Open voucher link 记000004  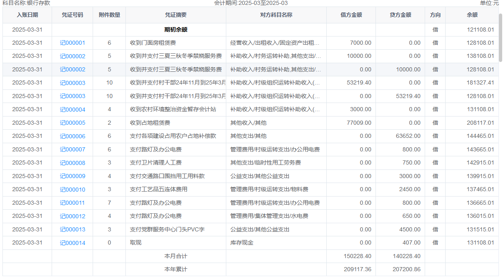pos(73,110)
